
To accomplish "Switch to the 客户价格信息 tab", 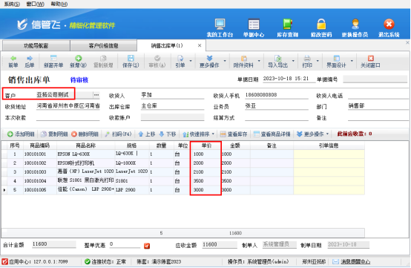I will coord(103,45).
